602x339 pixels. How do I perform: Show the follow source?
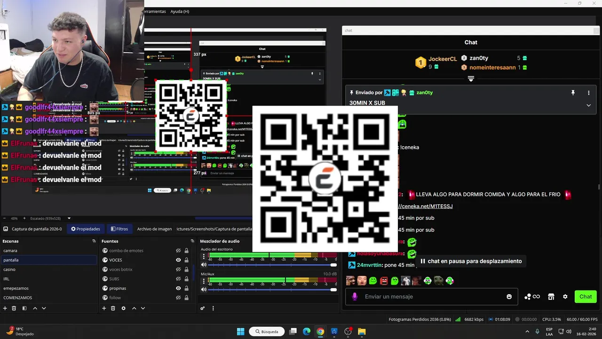click(x=178, y=298)
